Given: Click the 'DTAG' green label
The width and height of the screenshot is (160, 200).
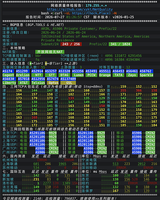Looking at the screenshot, I should (x=64, y=75).
